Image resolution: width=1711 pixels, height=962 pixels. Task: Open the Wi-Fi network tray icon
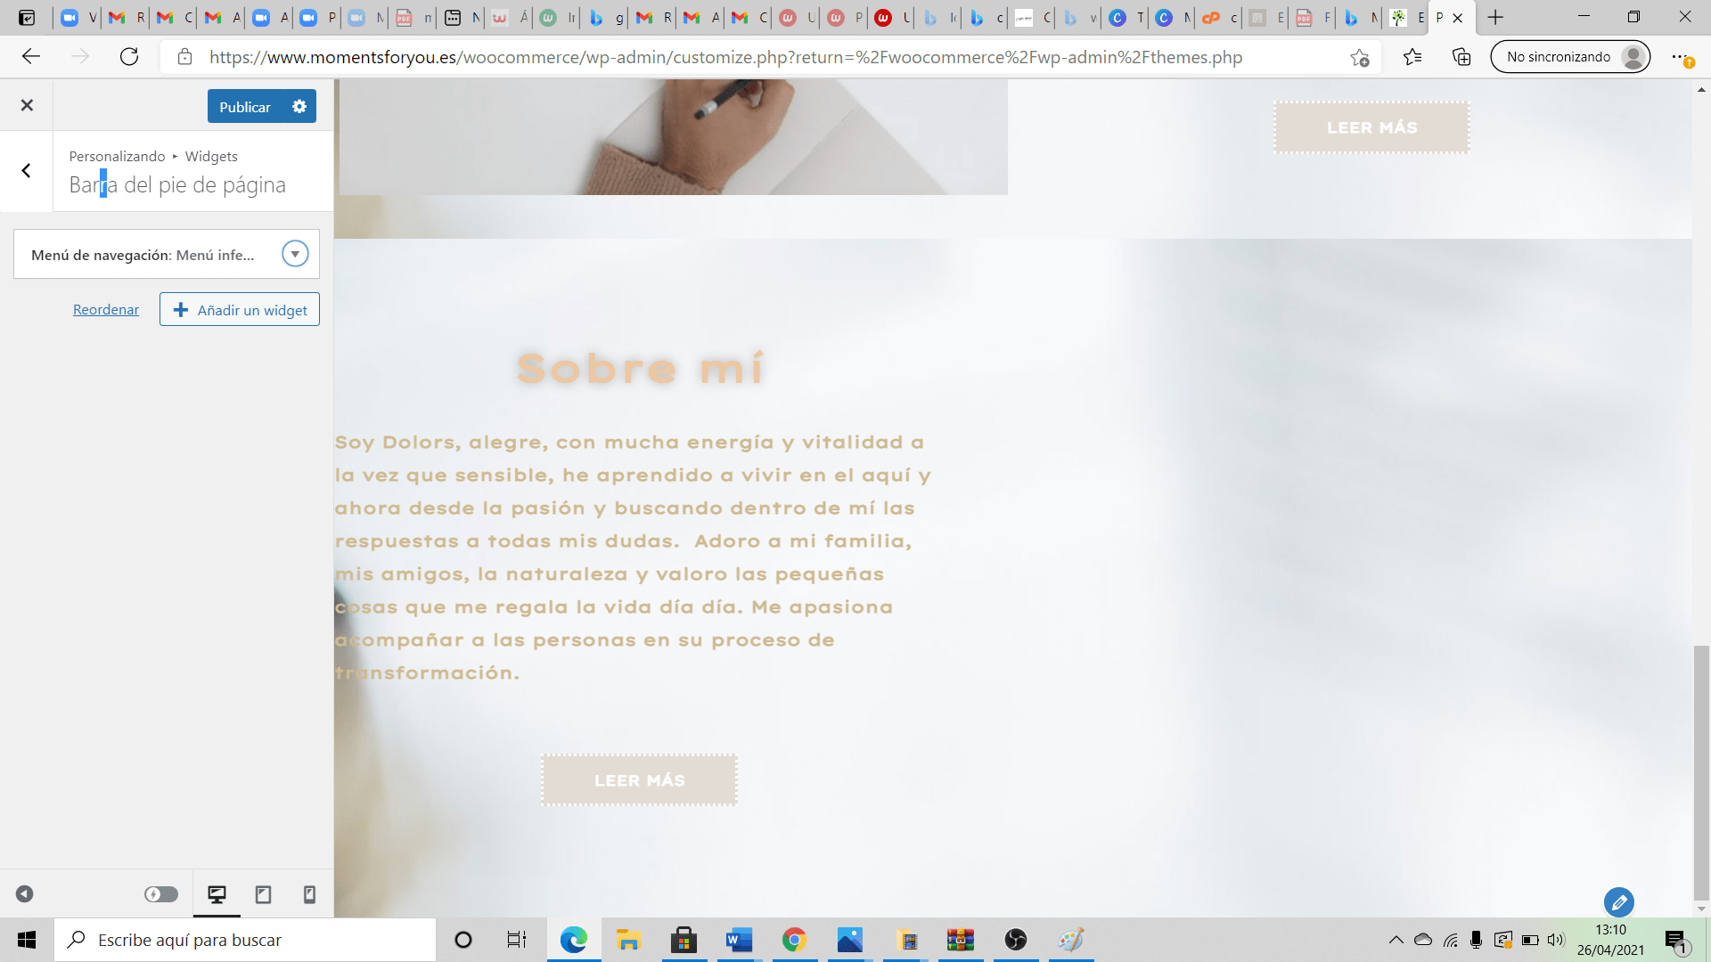pyautogui.click(x=1451, y=940)
